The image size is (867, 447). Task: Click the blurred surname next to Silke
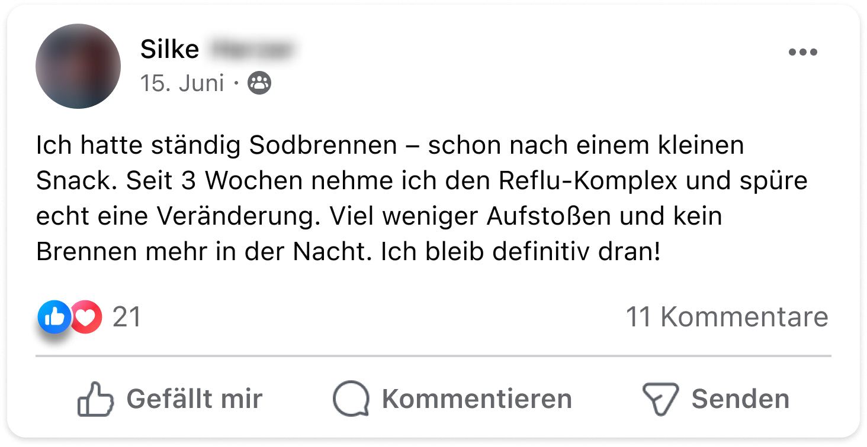click(252, 50)
